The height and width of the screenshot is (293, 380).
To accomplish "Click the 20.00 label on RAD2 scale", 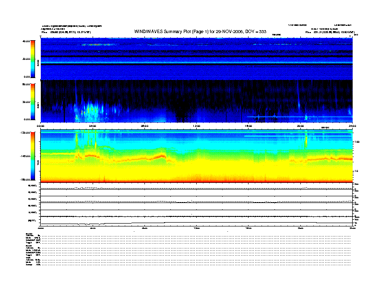I will click(26, 59).
